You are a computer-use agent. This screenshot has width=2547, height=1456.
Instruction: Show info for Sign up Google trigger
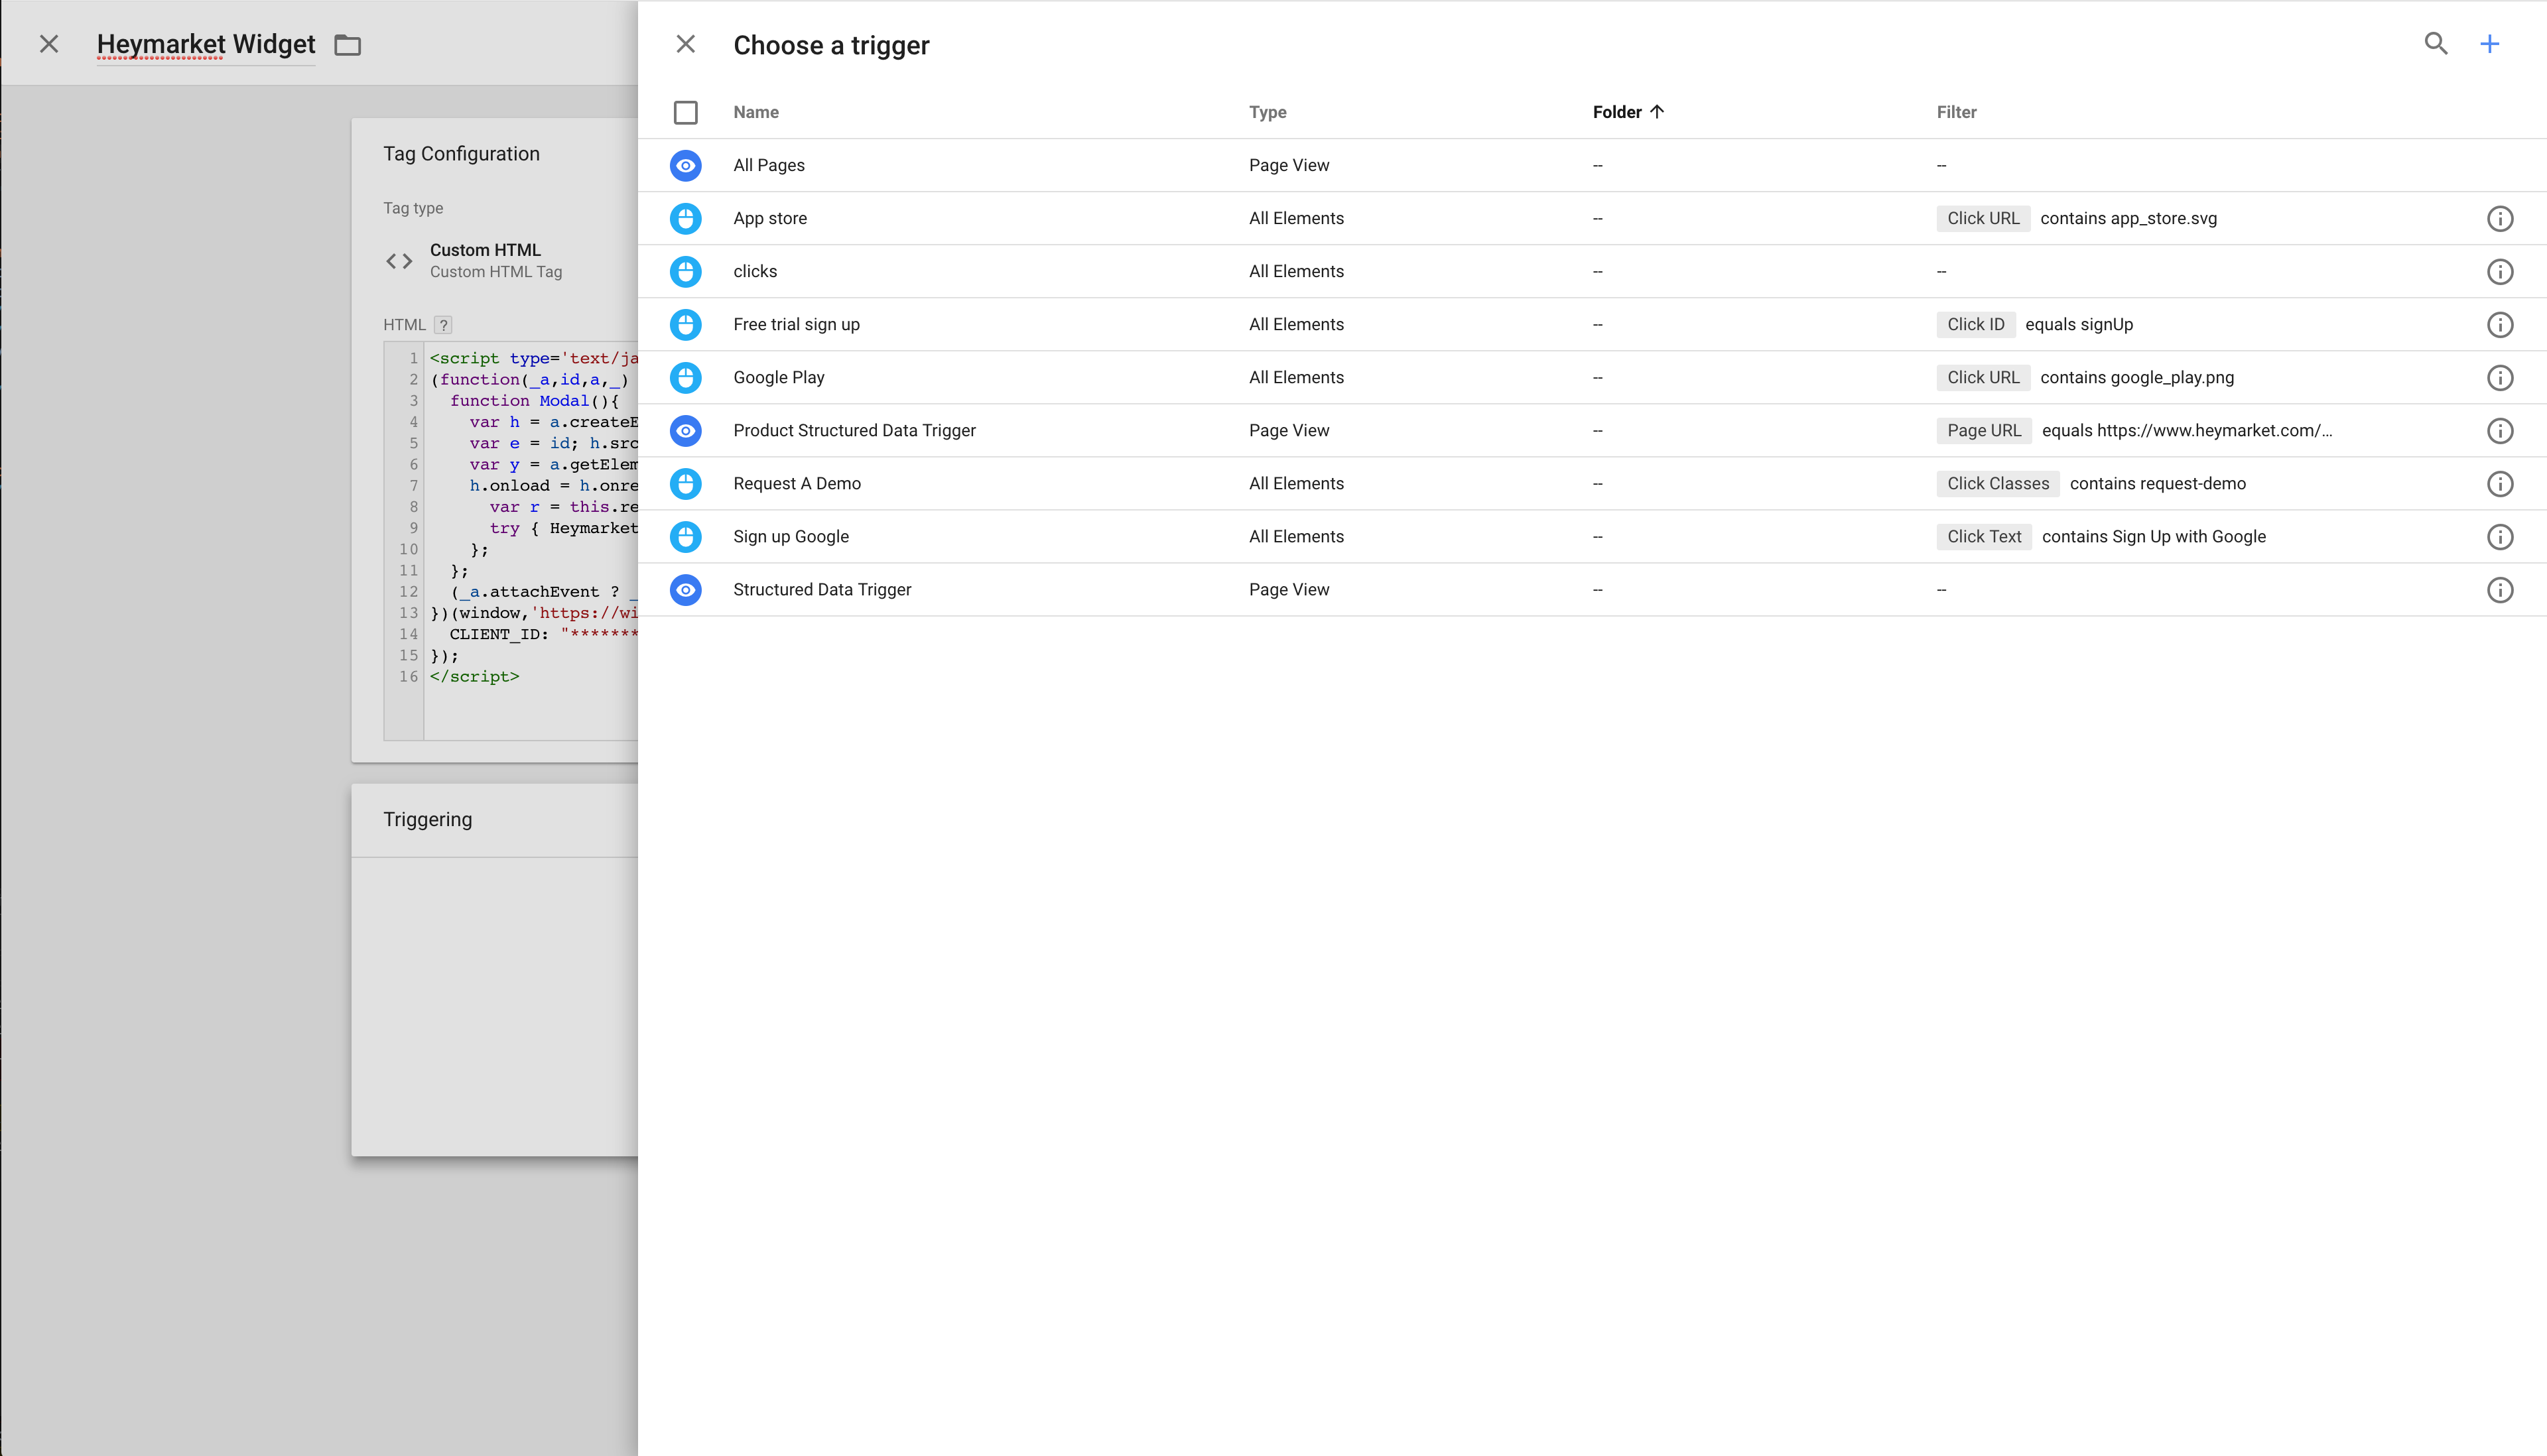click(2500, 536)
